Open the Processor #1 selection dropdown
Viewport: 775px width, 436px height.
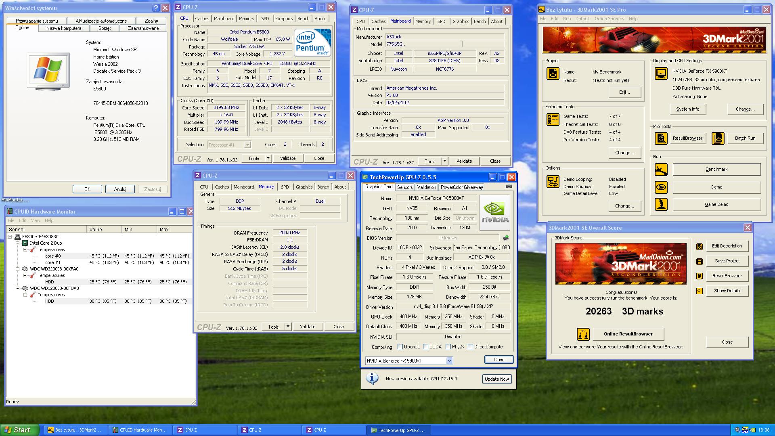pos(247,145)
